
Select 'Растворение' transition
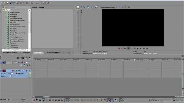tap(14, 47)
